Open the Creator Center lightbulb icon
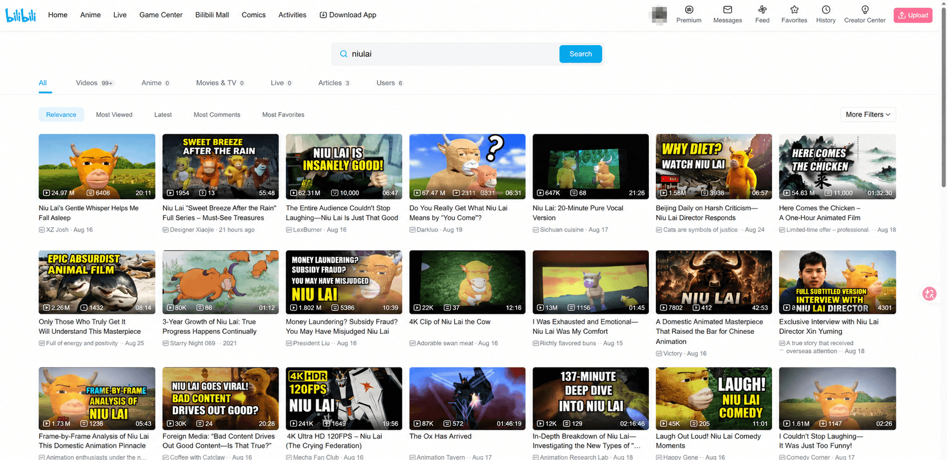The image size is (947, 460). tap(865, 9)
